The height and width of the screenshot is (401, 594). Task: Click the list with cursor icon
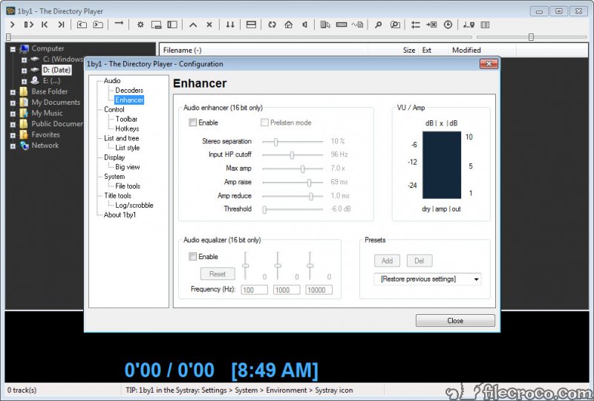tap(325, 25)
